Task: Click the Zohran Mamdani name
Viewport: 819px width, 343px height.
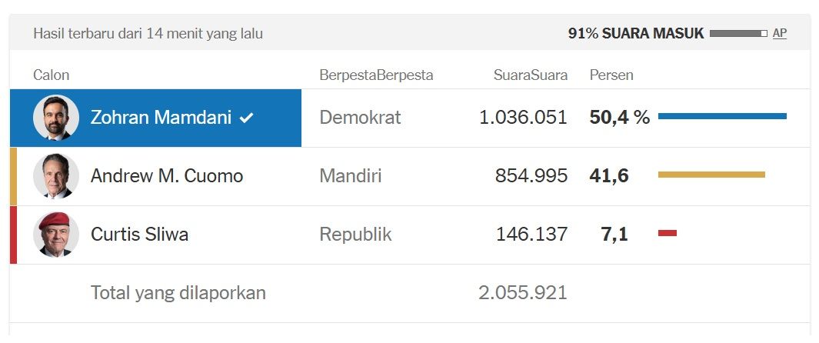Action: click(x=161, y=118)
